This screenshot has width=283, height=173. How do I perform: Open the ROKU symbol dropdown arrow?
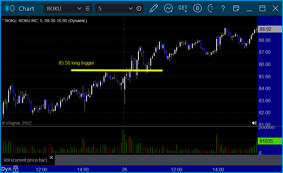tap(79, 8)
